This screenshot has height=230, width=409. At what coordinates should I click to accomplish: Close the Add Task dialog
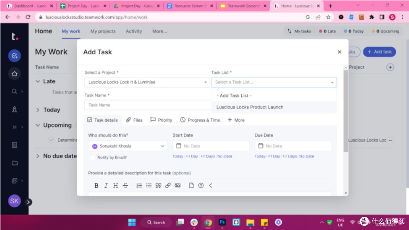coord(339,52)
